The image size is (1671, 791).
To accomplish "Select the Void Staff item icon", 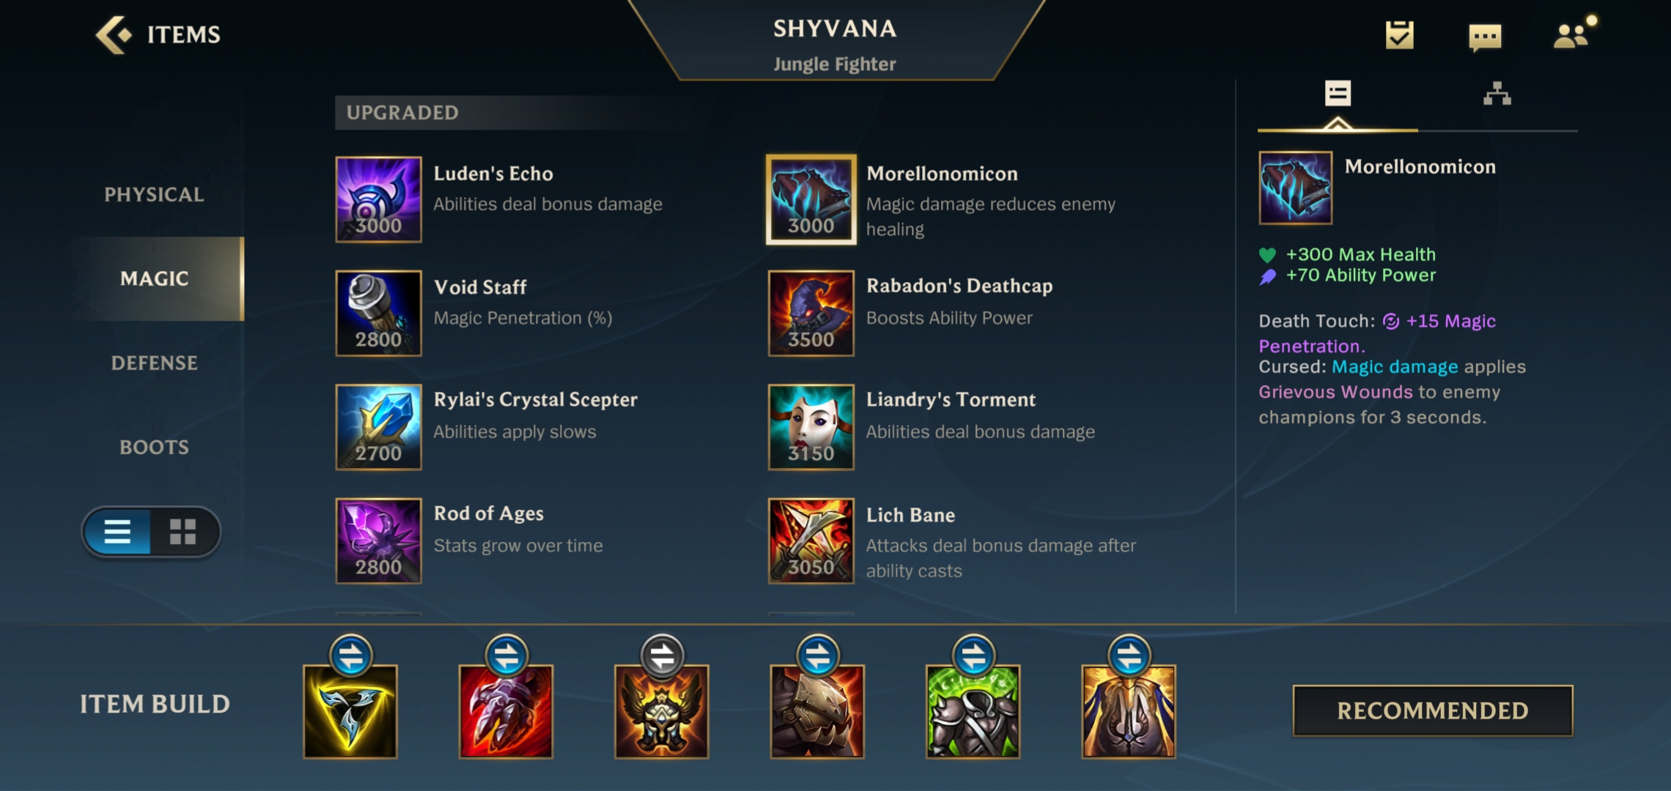I will 378,313.
